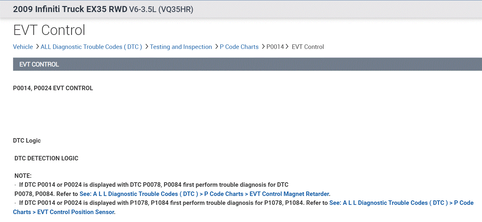The width and height of the screenshot is (482, 222).
Task: Click the gray EVT CONTROL section header bar
Action: (247, 64)
